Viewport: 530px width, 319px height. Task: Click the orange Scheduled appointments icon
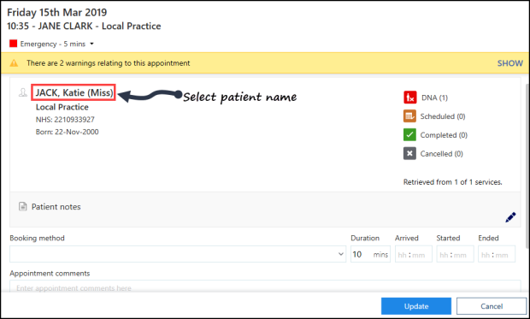409,116
